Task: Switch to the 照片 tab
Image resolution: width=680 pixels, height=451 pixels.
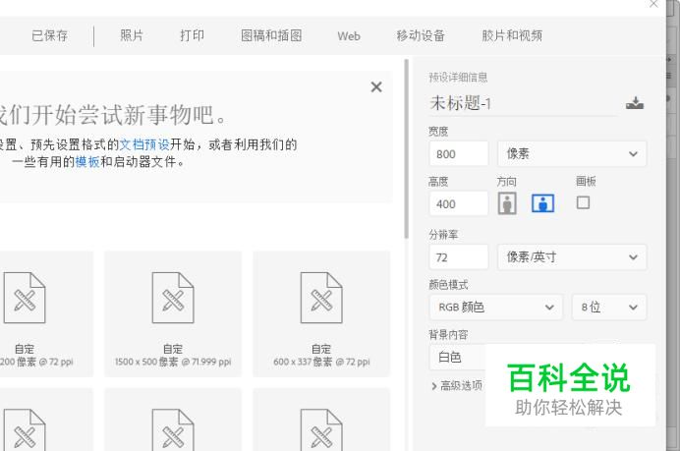Action: [132, 35]
